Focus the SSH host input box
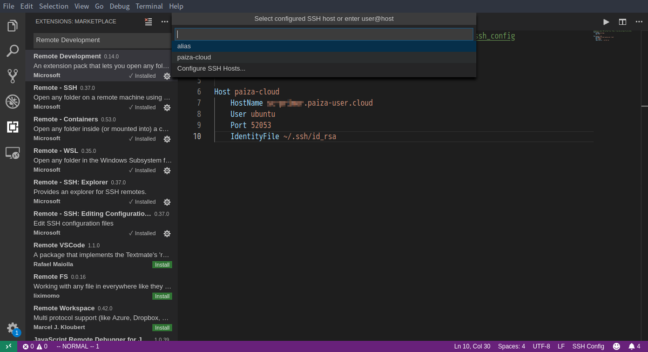648x352 pixels. click(324, 34)
